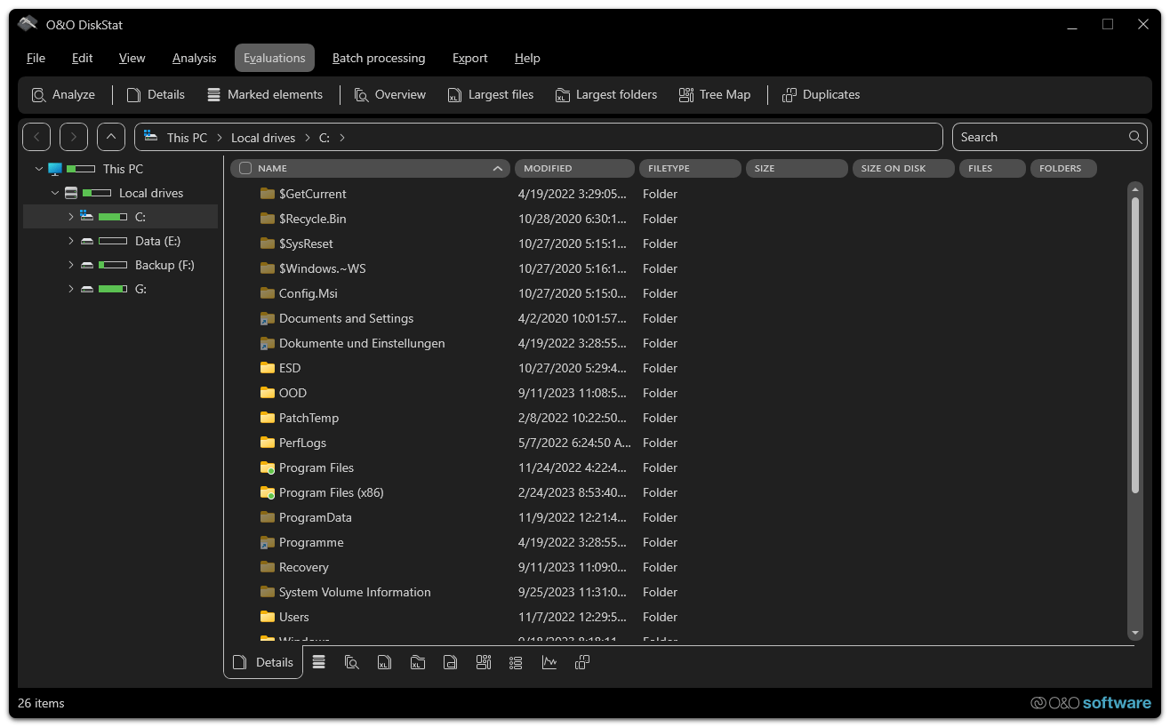Go up one level with the up arrow button
The width and height of the screenshot is (1170, 727).
pos(111,137)
